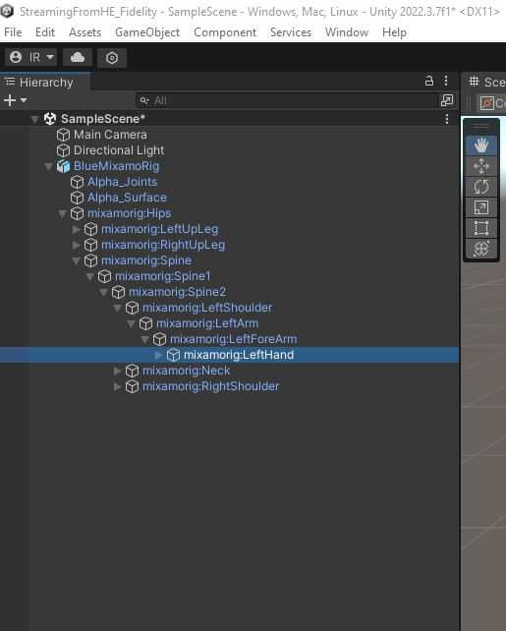The height and width of the screenshot is (631, 506).
Task: Collapse mixamorig:LeftForeArm
Action: point(144,340)
